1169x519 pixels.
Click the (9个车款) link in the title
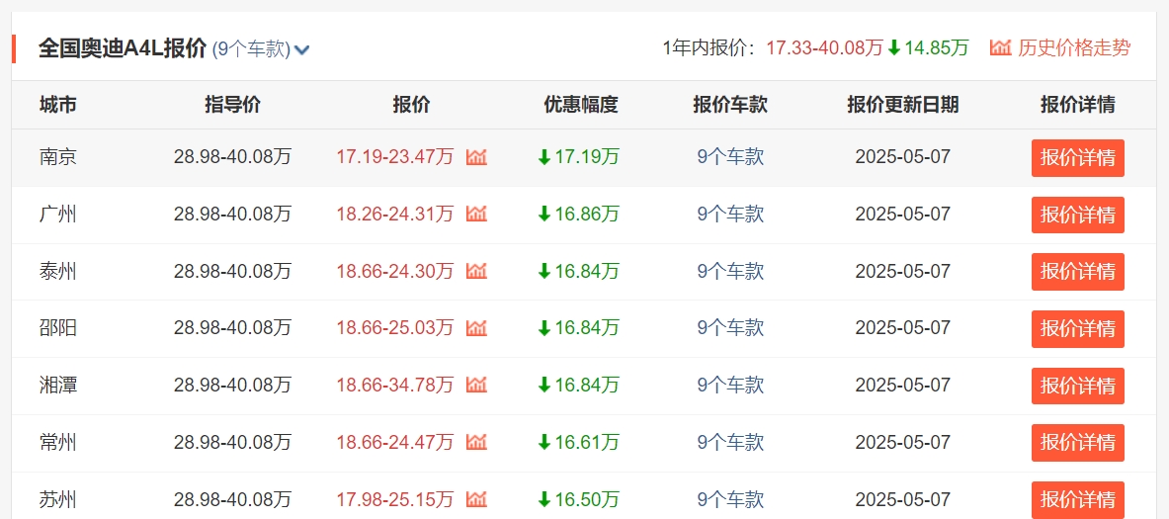(251, 49)
